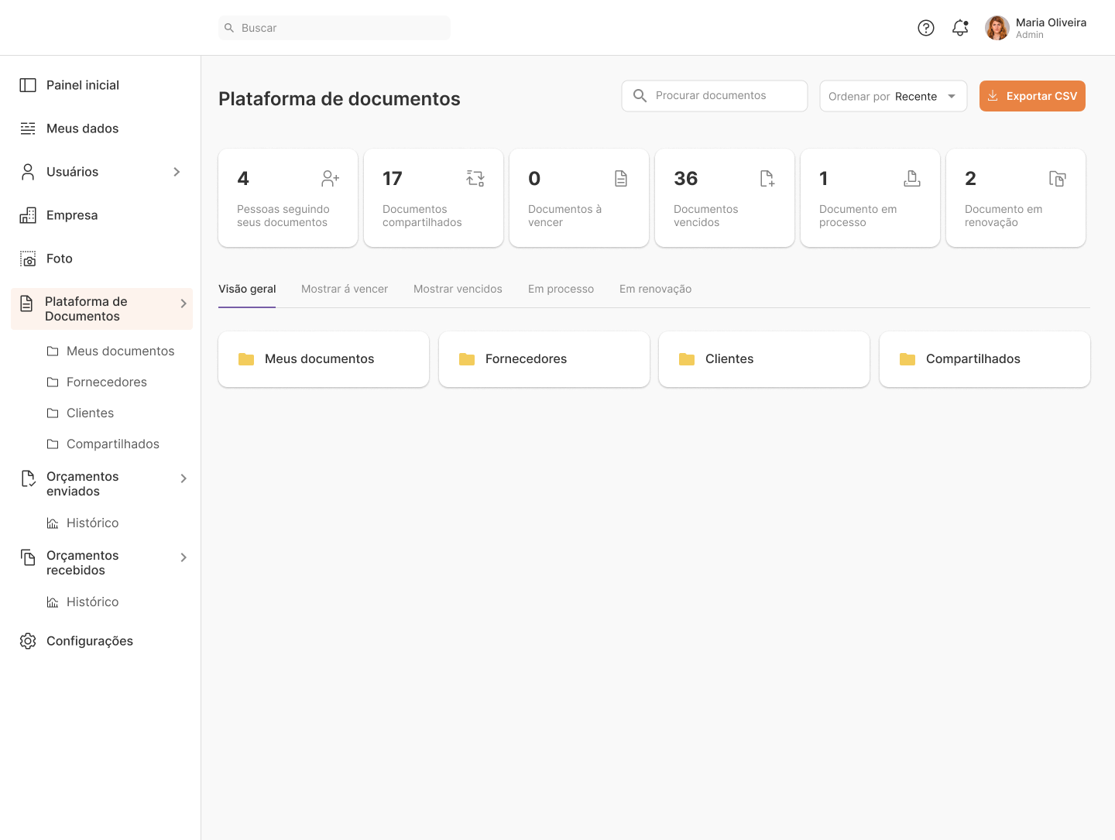Expand Orçamentos enviados chevron
The width and height of the screenshot is (1115, 840).
pos(184,478)
